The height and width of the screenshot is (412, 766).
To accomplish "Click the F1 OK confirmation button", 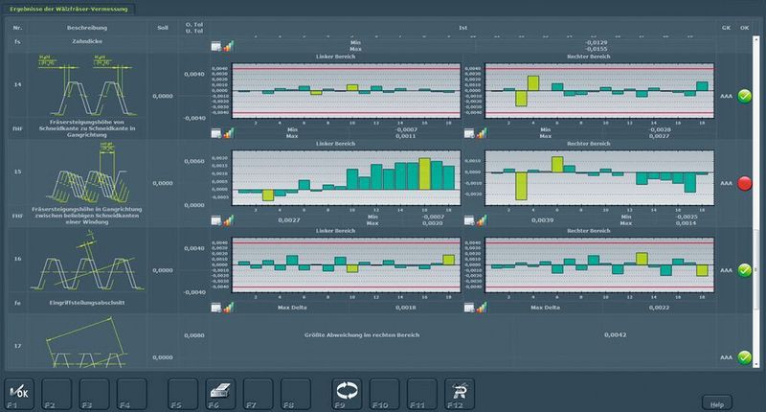I will 19,393.
